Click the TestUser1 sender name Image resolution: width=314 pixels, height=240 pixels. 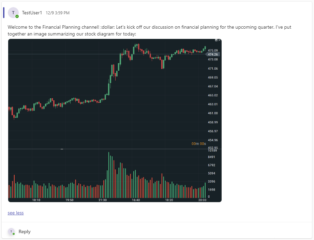click(32, 13)
